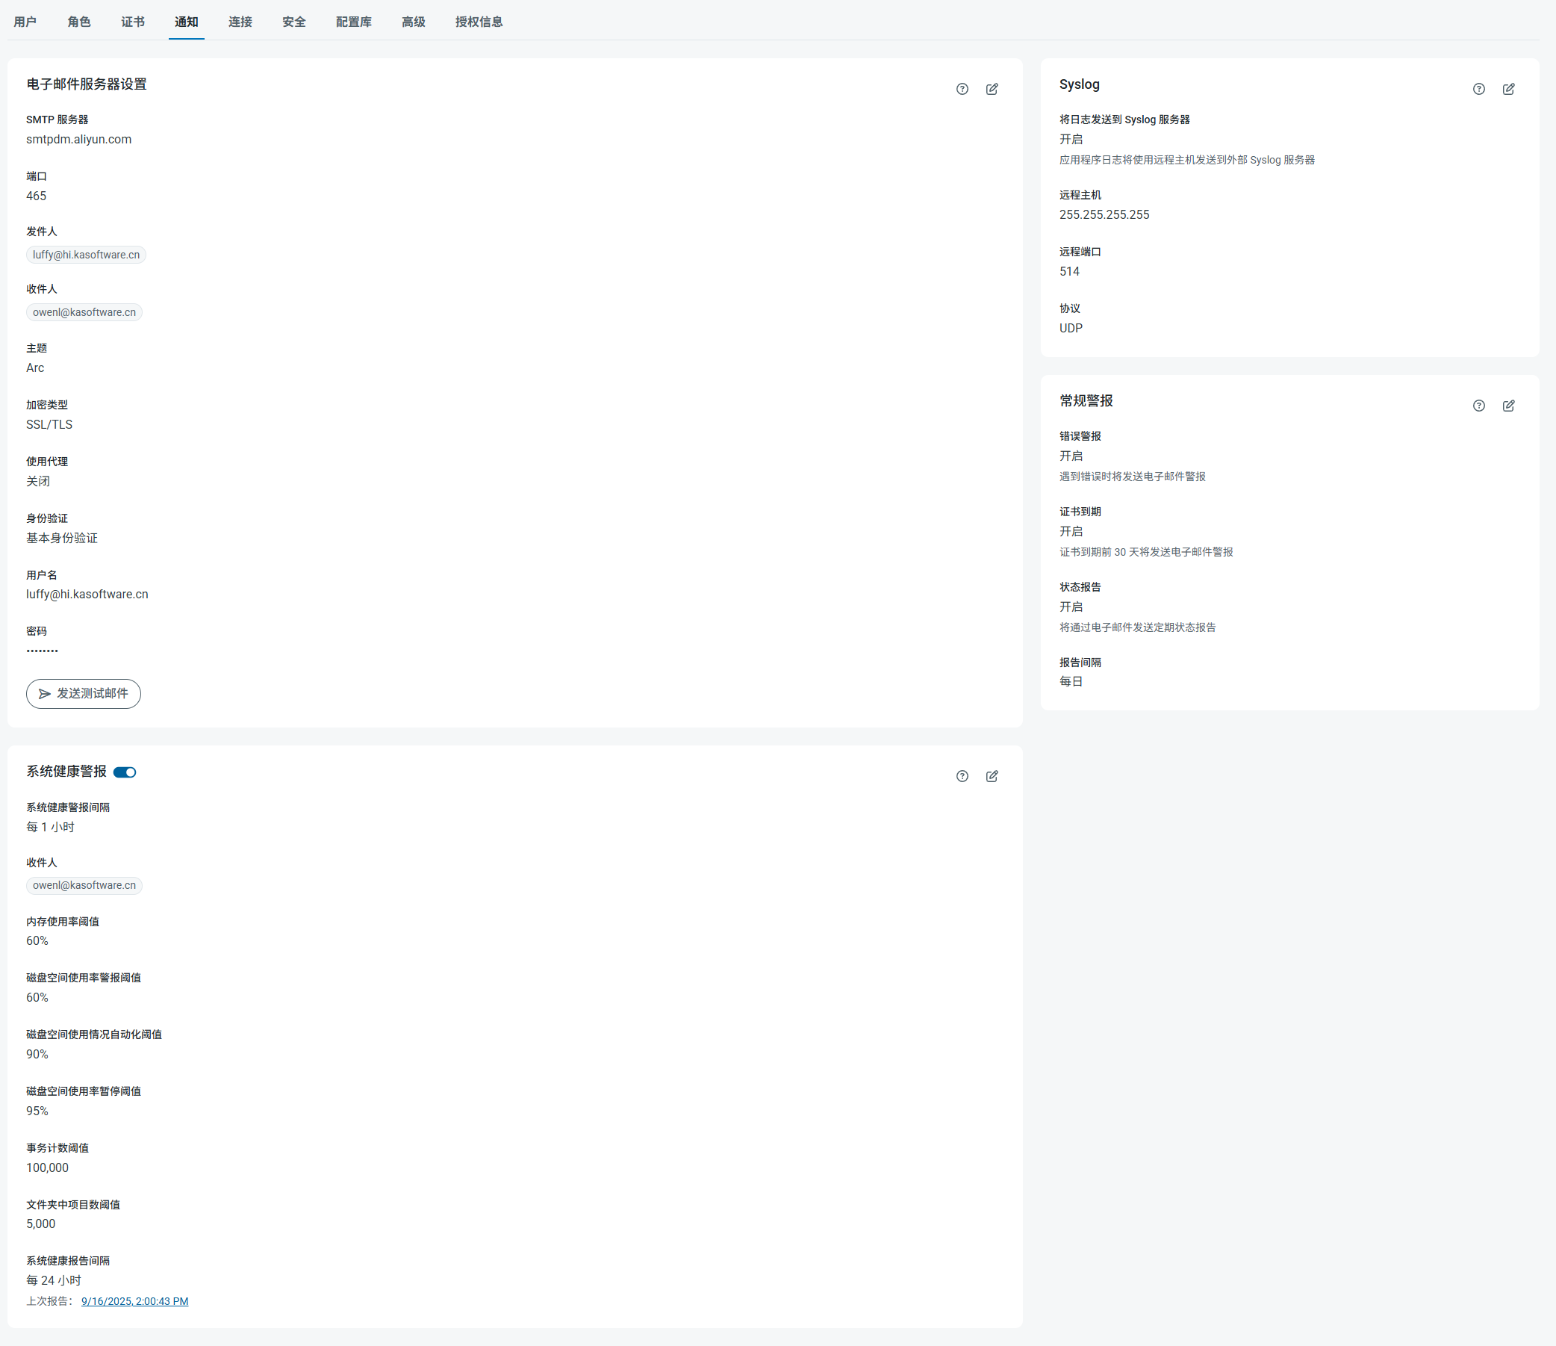
Task: Edit the Syslog settings
Action: point(1508,90)
